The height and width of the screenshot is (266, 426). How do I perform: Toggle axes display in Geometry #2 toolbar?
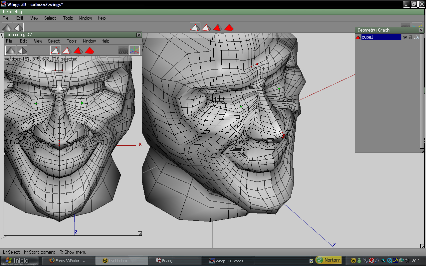click(x=134, y=50)
